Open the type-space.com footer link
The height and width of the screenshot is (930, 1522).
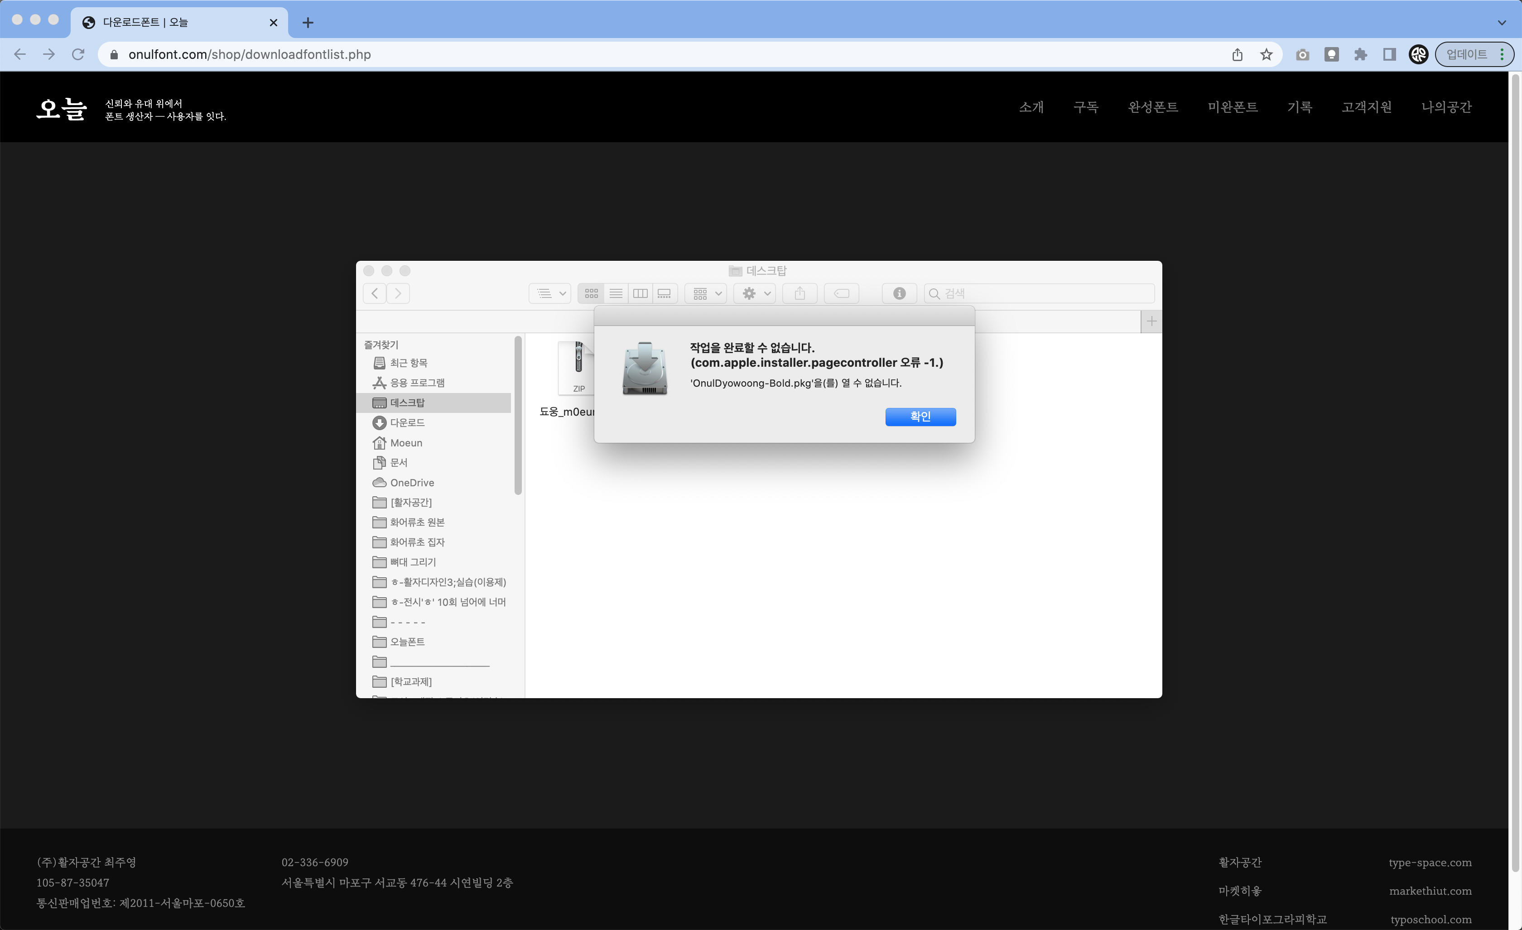click(x=1430, y=862)
